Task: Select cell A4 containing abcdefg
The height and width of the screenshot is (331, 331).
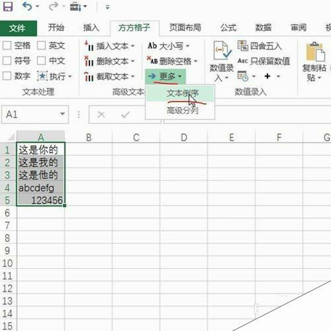Action: point(41,188)
